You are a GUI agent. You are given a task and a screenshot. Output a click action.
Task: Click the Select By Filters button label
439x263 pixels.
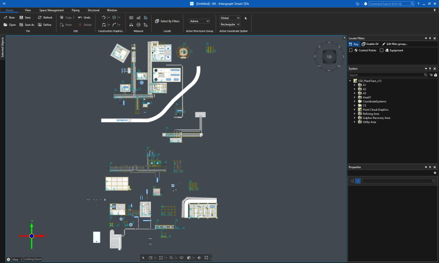(170, 21)
